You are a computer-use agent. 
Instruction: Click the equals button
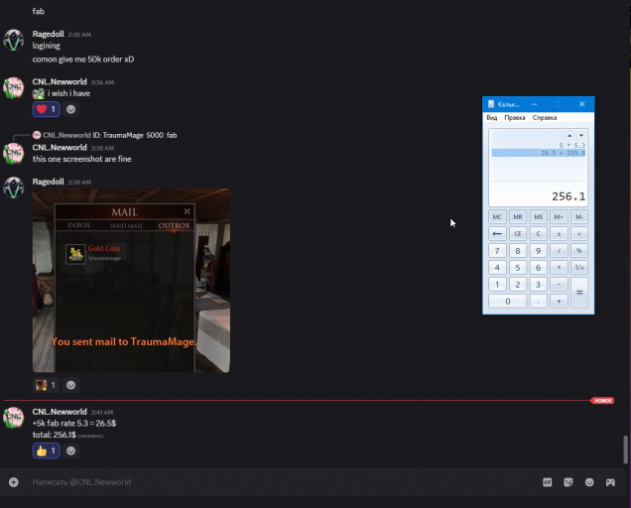click(x=579, y=293)
